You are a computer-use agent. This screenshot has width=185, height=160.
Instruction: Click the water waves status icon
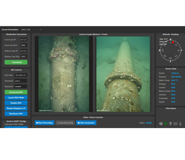pos(175,124)
